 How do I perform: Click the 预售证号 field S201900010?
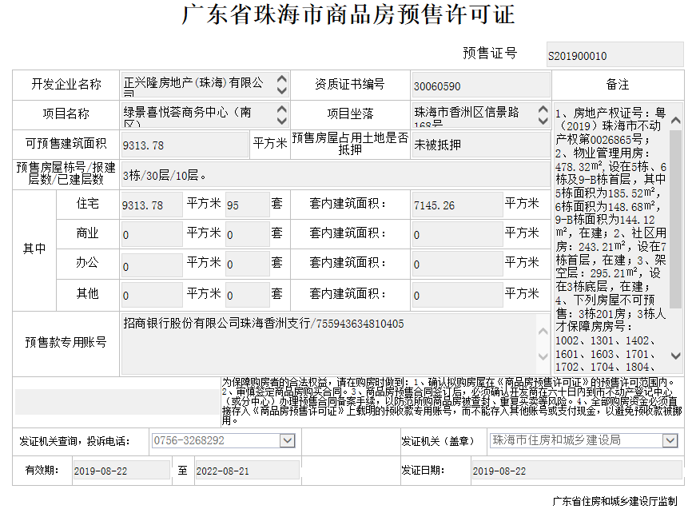pos(614,56)
